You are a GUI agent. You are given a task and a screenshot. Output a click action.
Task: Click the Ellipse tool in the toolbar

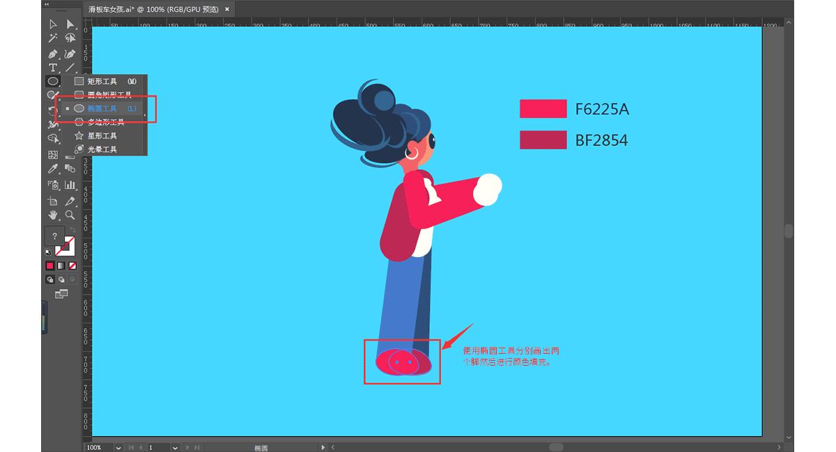(x=53, y=81)
